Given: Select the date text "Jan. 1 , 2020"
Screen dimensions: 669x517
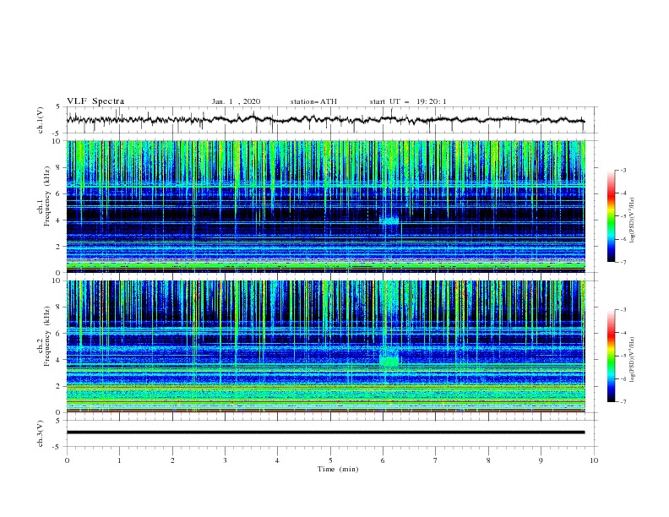Looking at the screenshot, I should tap(236, 101).
